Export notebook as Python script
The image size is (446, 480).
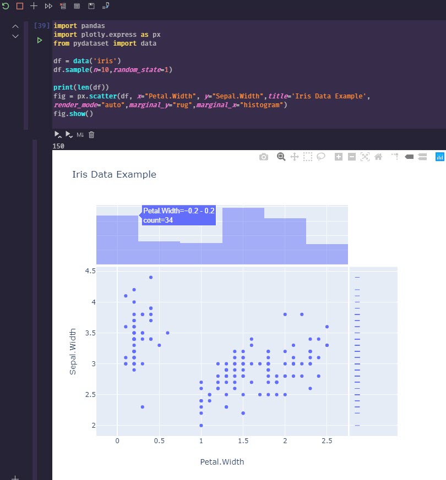pyautogui.click(x=106, y=5)
